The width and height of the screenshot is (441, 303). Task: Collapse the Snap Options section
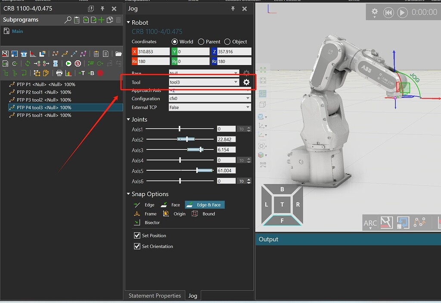pyautogui.click(x=128, y=194)
